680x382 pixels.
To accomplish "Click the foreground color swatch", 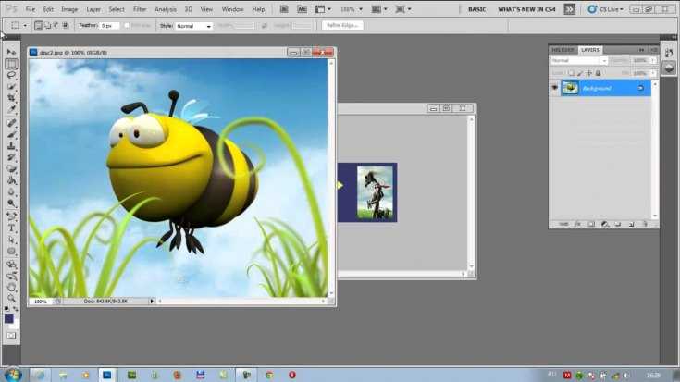I will point(8,319).
